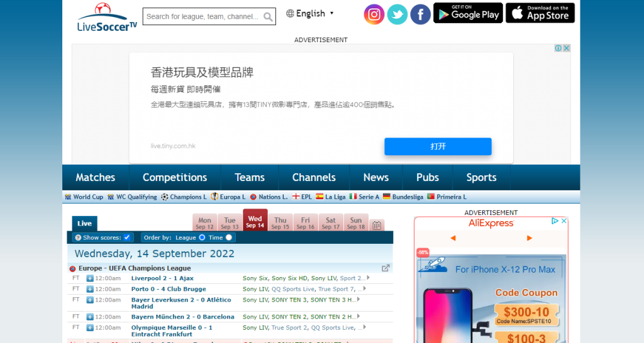Viewport: 644px width, 343px height.
Task: Expand channels for Olympique Marseille match
Action: [x=365, y=327]
